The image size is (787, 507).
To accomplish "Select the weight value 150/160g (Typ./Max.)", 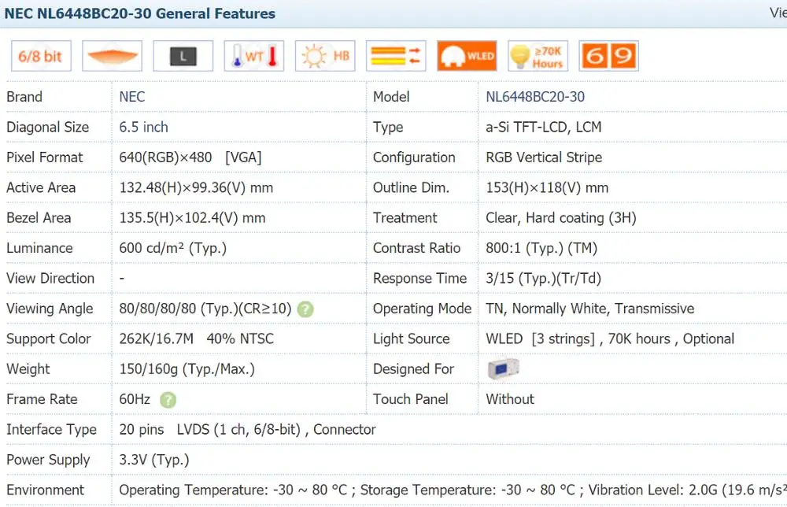I will 187,369.
